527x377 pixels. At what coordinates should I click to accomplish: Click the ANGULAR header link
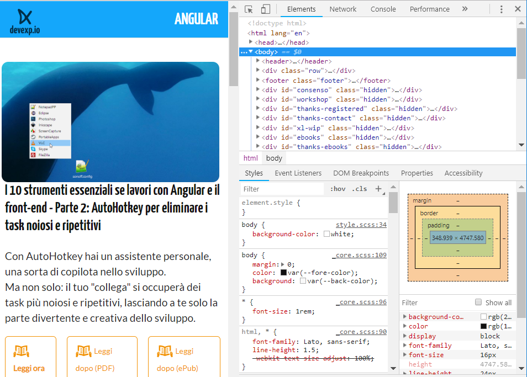pyautogui.click(x=196, y=19)
